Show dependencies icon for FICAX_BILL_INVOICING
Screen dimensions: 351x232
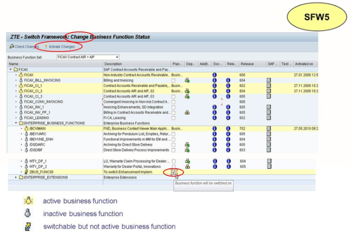187,80
